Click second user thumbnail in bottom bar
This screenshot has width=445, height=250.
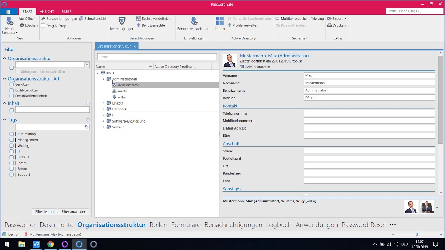point(426,207)
